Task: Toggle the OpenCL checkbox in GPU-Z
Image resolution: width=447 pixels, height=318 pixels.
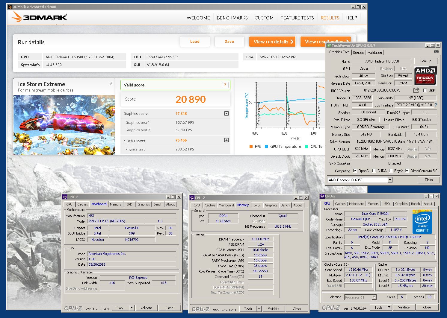Action: [x=355, y=171]
